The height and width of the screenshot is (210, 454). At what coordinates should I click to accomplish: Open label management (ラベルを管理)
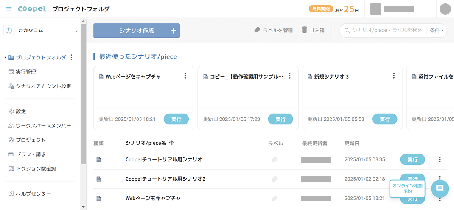click(x=274, y=30)
